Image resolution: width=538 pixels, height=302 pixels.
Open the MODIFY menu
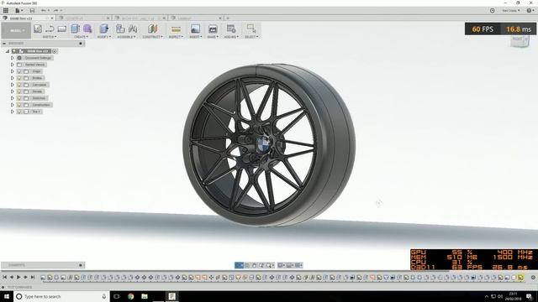click(104, 37)
